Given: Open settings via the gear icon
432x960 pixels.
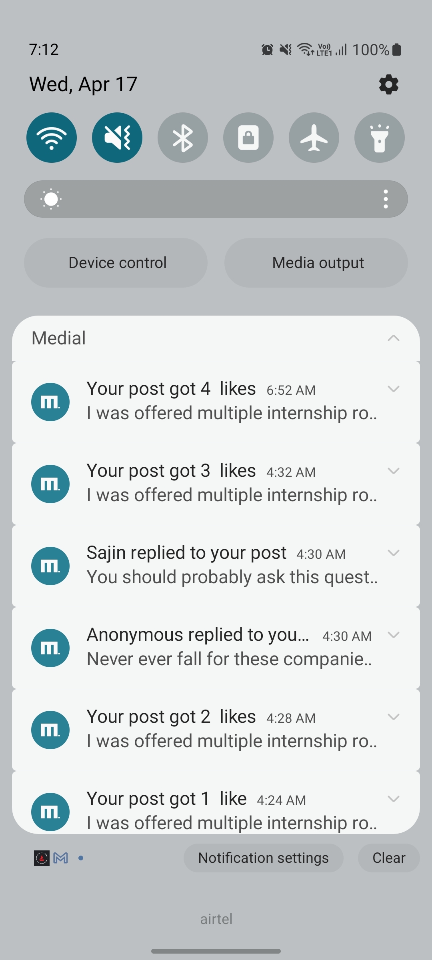Looking at the screenshot, I should (x=388, y=85).
